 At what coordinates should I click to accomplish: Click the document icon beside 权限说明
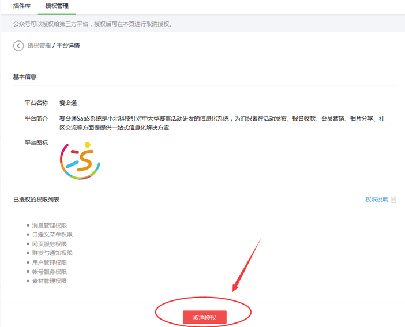click(393, 200)
